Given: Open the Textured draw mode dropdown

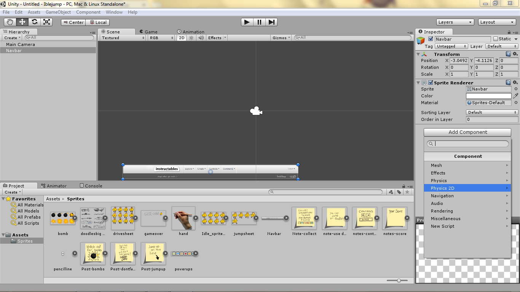Looking at the screenshot, I should [x=123, y=38].
